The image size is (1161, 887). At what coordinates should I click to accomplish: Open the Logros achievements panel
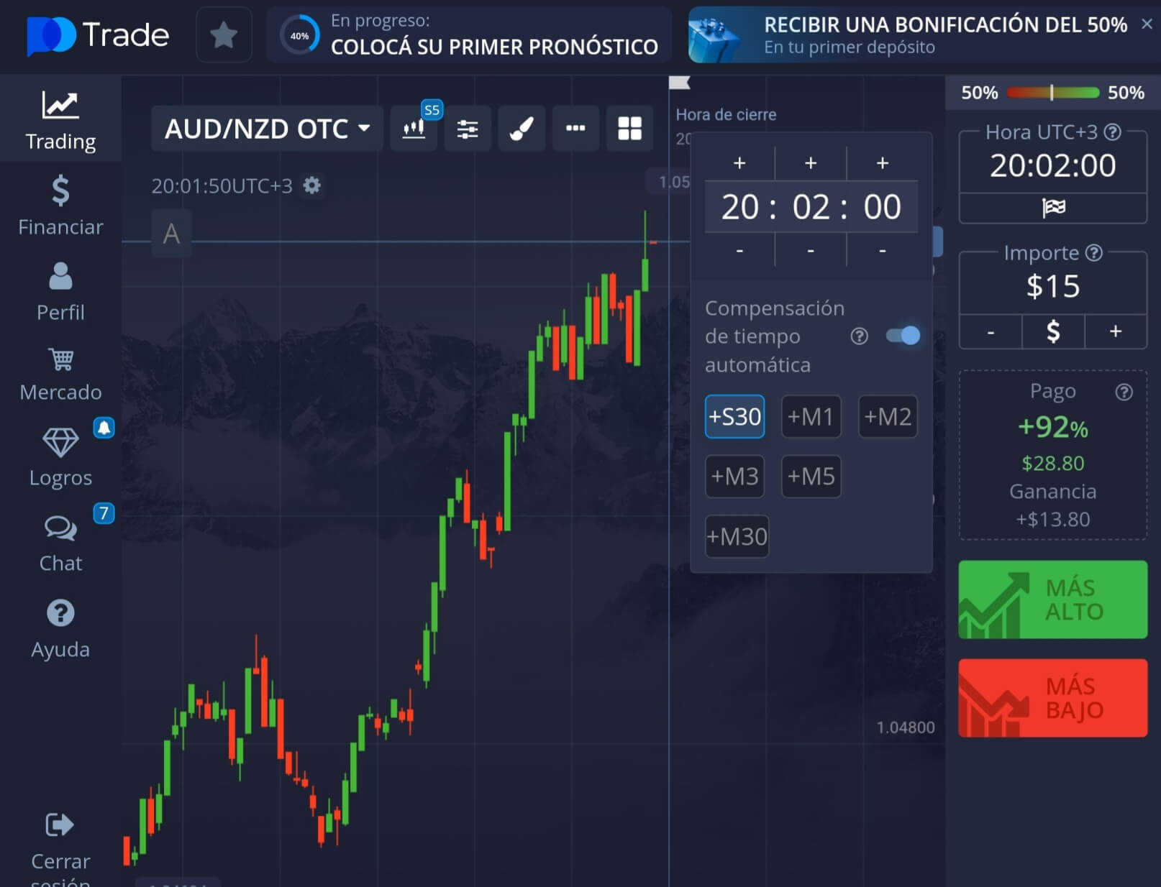pos(60,454)
